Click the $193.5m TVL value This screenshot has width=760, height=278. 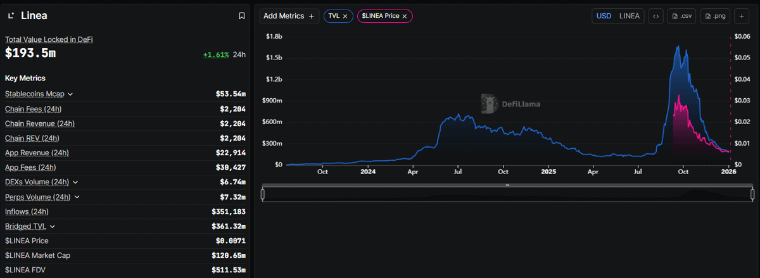[x=30, y=53]
